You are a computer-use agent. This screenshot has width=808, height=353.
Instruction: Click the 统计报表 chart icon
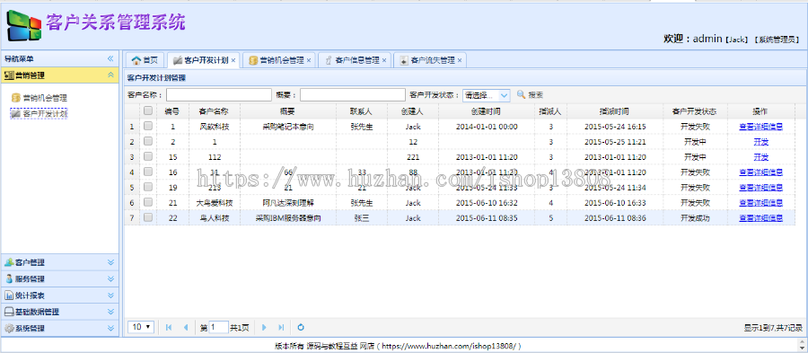9,296
